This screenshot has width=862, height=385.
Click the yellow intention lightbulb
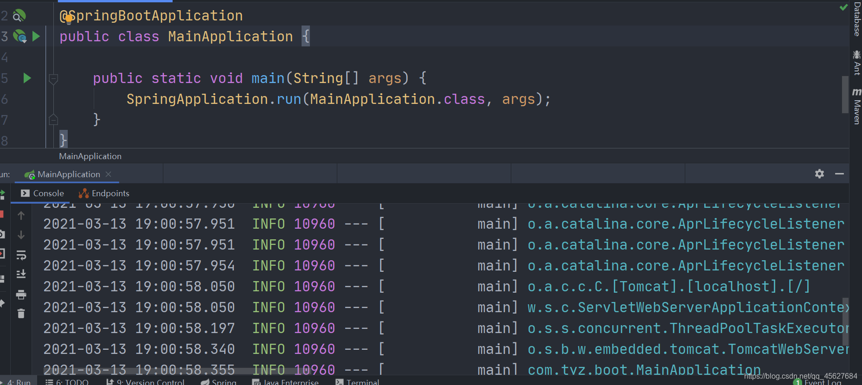69,19
